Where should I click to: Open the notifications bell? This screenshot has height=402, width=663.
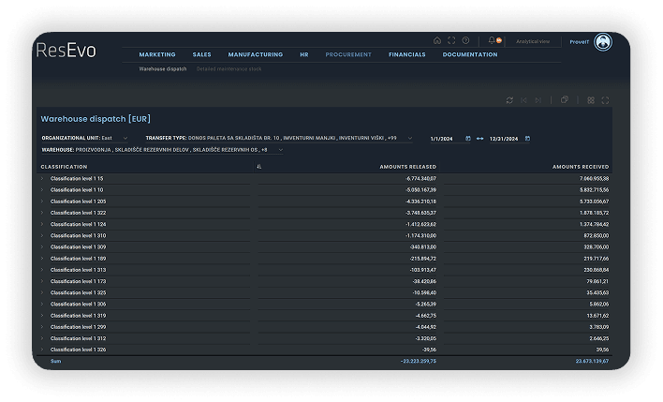492,40
